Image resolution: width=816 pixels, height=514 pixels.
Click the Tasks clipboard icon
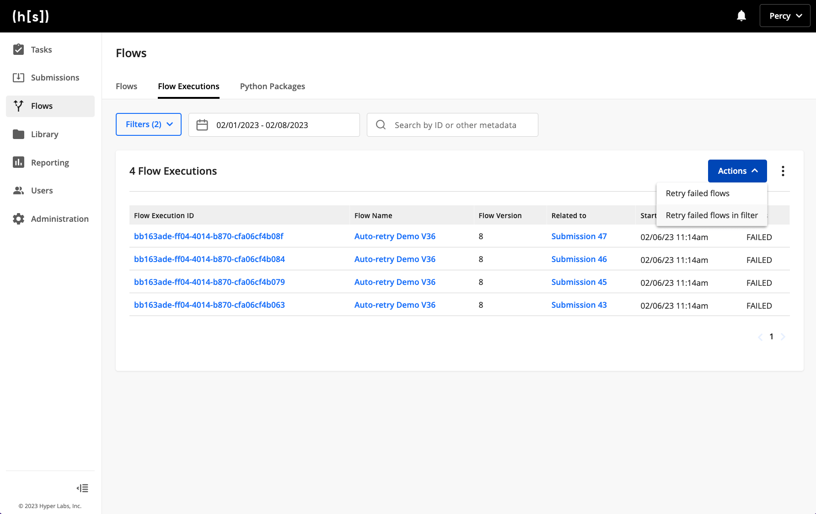tap(18, 49)
